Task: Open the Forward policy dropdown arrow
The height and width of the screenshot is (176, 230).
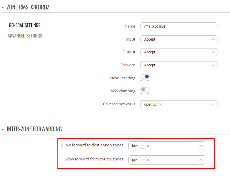Action: [x=213, y=65]
